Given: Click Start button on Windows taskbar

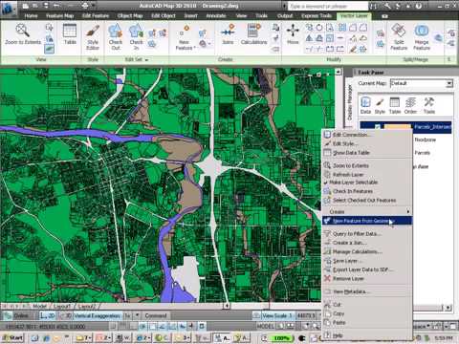Looking at the screenshot, I should pos(12,337).
